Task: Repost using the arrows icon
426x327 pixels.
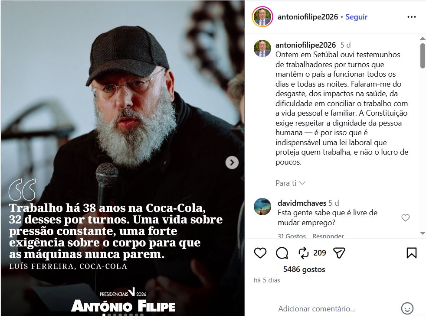Action: coord(304,253)
